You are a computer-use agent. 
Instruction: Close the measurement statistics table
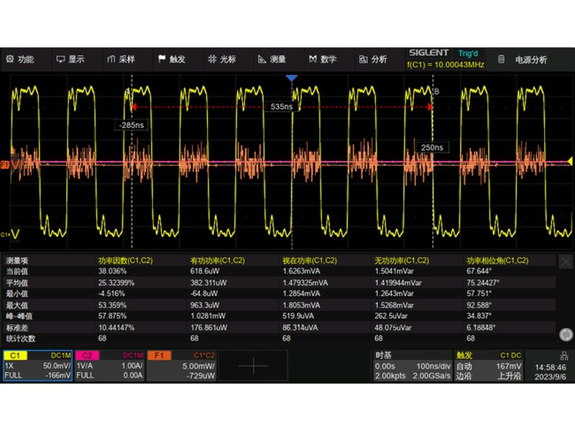tap(566, 262)
